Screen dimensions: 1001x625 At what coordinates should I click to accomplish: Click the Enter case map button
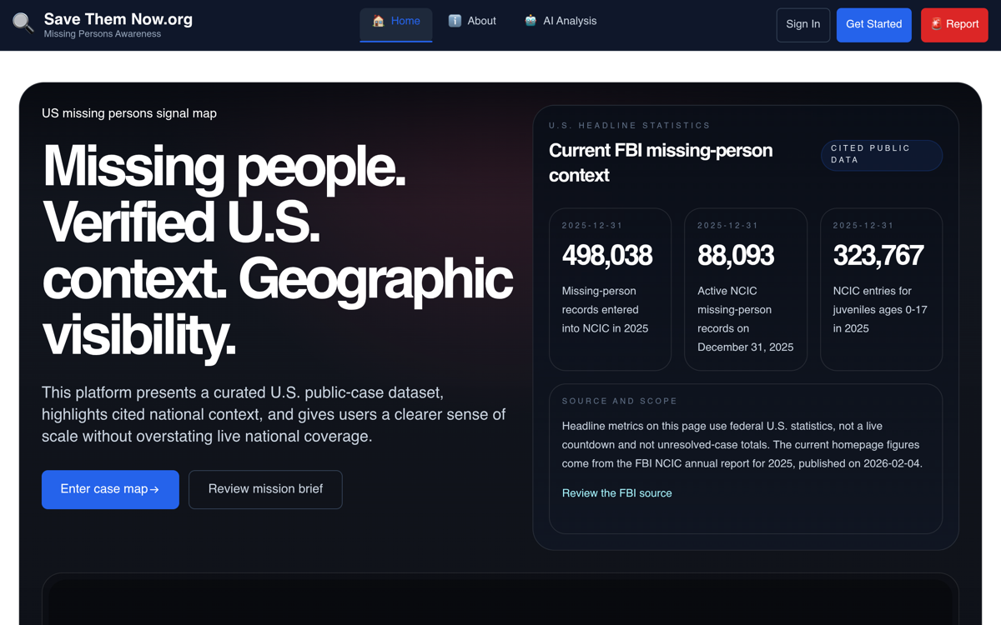click(110, 489)
